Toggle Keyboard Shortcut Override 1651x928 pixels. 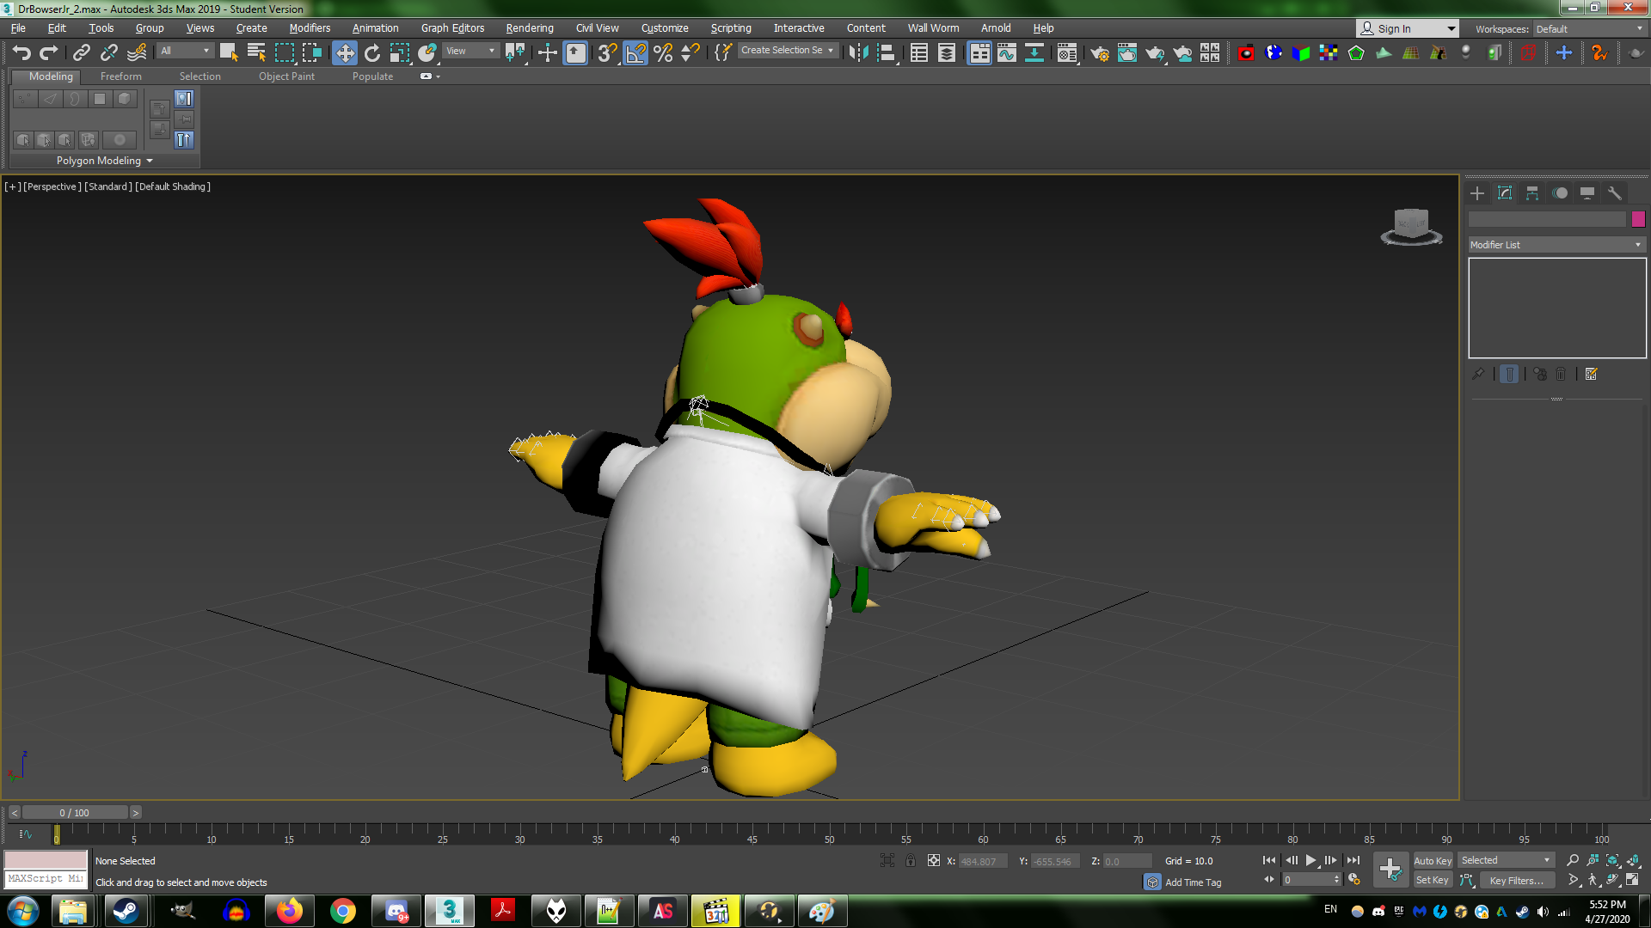pyautogui.click(x=575, y=53)
